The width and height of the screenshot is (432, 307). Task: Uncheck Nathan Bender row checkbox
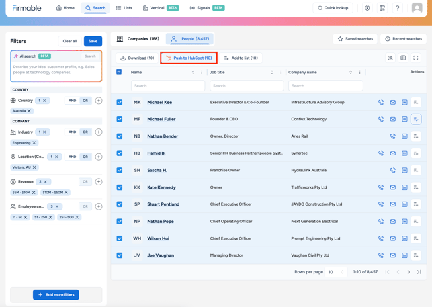pyautogui.click(x=120, y=136)
